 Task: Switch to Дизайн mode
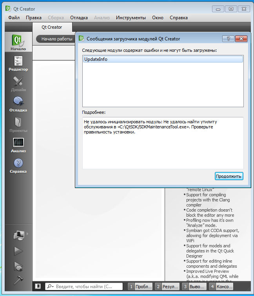click(18, 84)
